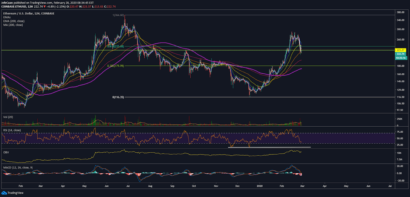Click the 7.5M OBV axis label
The width and height of the screenshot is (410, 197).
coord(400,159)
